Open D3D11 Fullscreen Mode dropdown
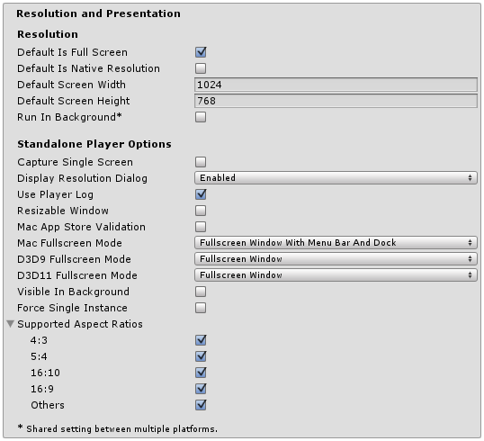 tap(336, 275)
